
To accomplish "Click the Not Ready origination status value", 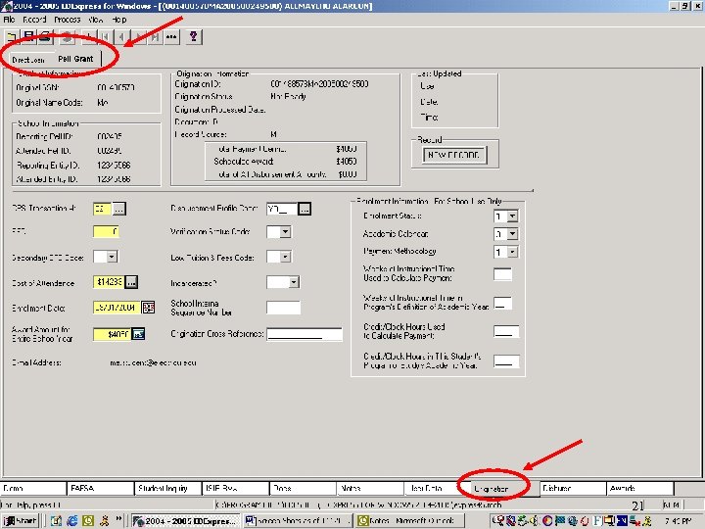I will [288, 96].
